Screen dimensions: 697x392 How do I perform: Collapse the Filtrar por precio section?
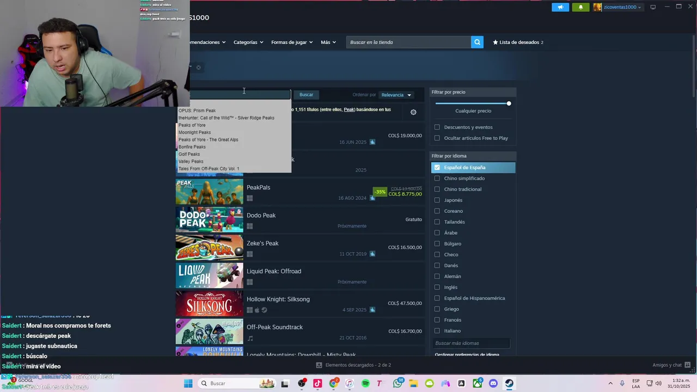473,92
